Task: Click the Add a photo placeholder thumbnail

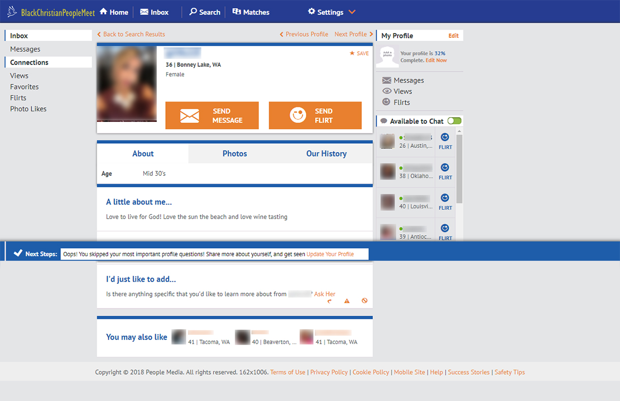Action: 387,56
